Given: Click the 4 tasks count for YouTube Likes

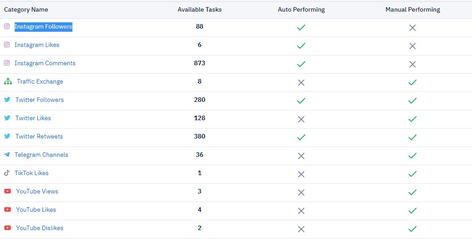Looking at the screenshot, I should [200, 210].
